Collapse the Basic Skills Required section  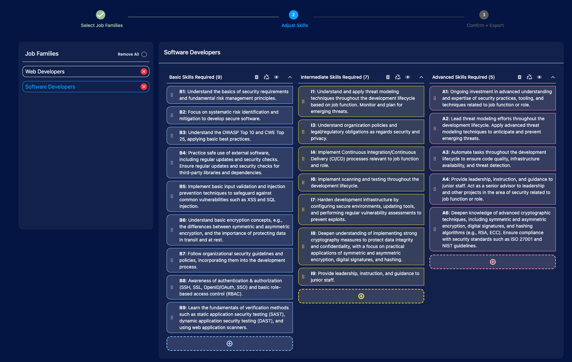pos(290,77)
